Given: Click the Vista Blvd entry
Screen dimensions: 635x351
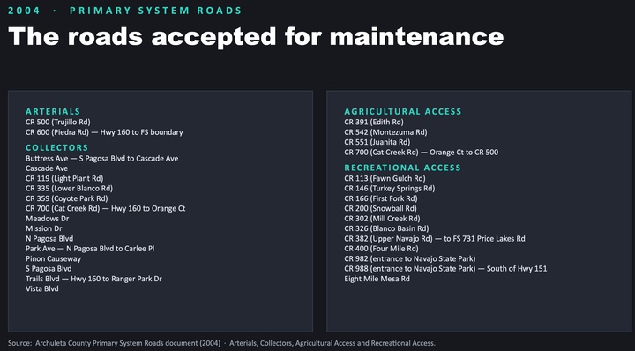Looking at the screenshot, I should 42,288.
